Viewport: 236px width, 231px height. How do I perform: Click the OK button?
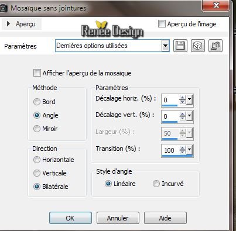pyautogui.click(x=70, y=218)
